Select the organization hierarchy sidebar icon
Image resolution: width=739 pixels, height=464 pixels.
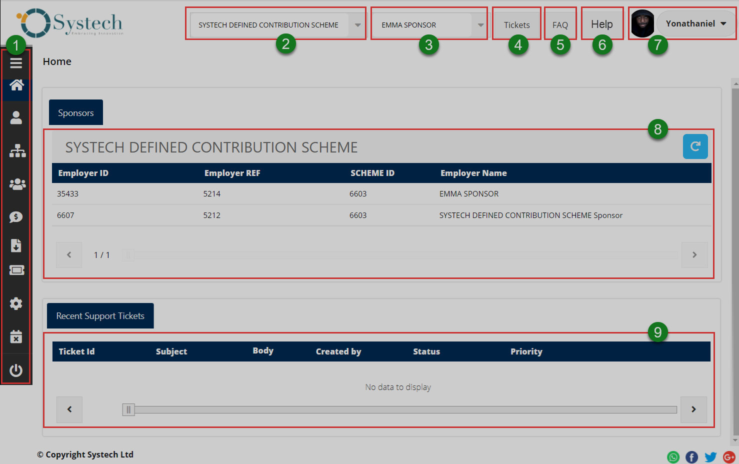point(17,151)
